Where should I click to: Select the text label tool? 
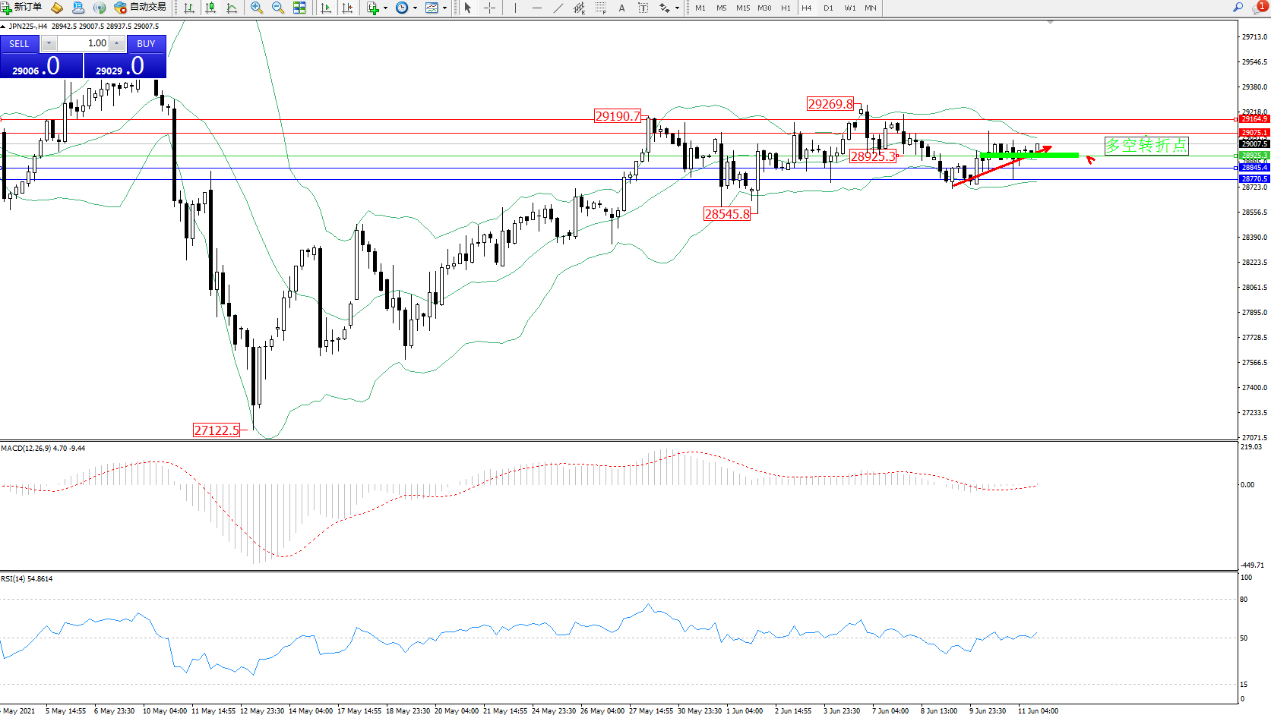point(621,8)
